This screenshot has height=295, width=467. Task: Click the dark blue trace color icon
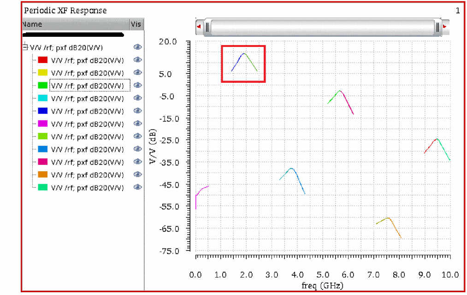pos(43,111)
